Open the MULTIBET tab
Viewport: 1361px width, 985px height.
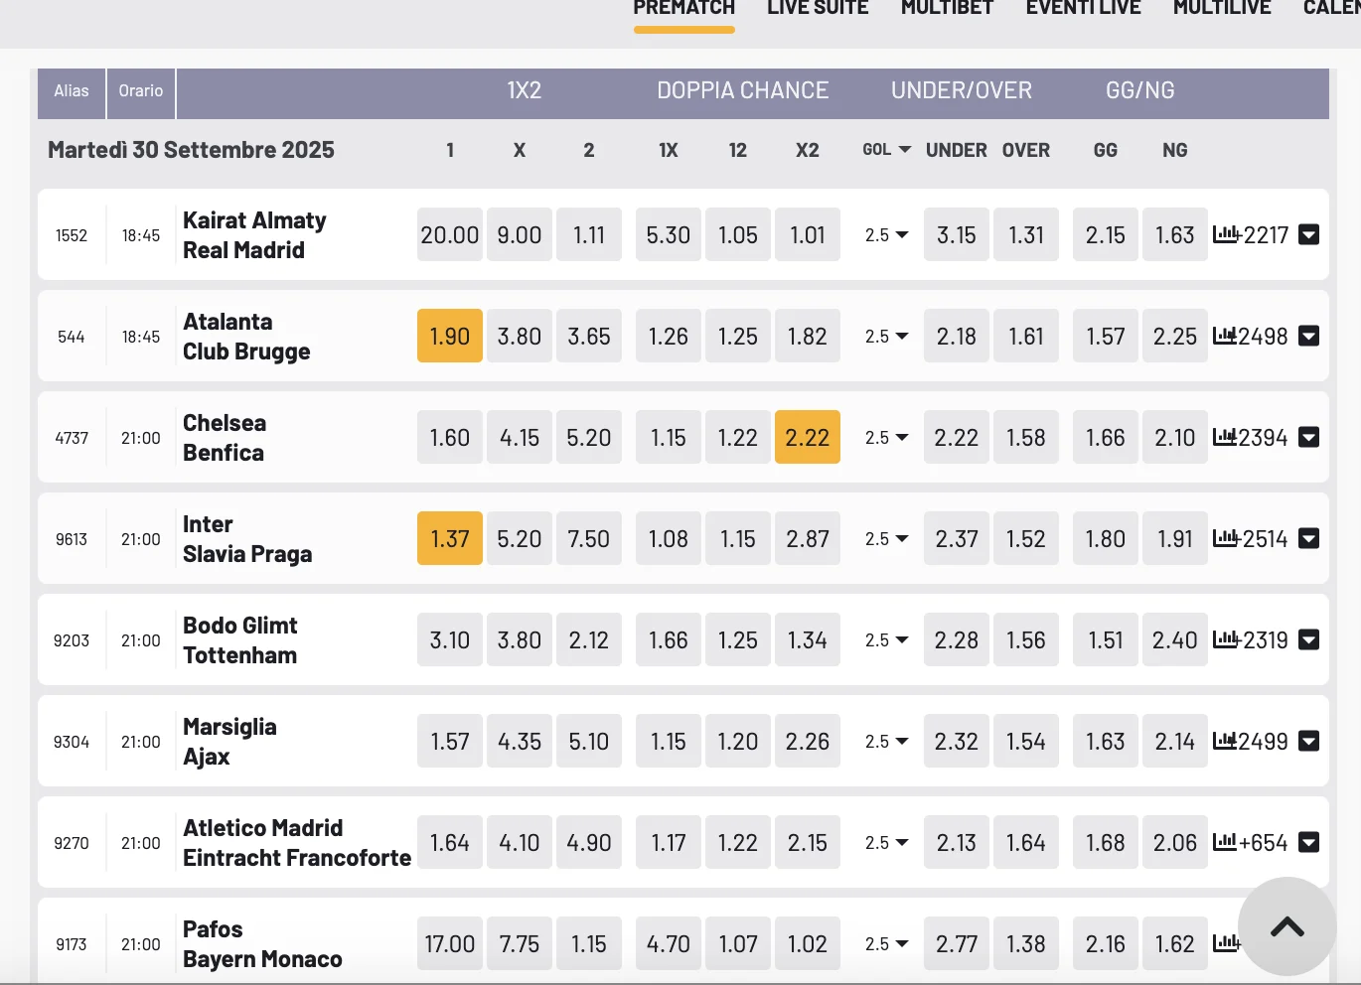pos(947,9)
